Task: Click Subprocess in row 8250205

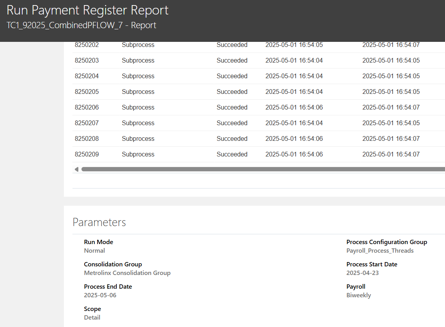Action: pyautogui.click(x=138, y=92)
